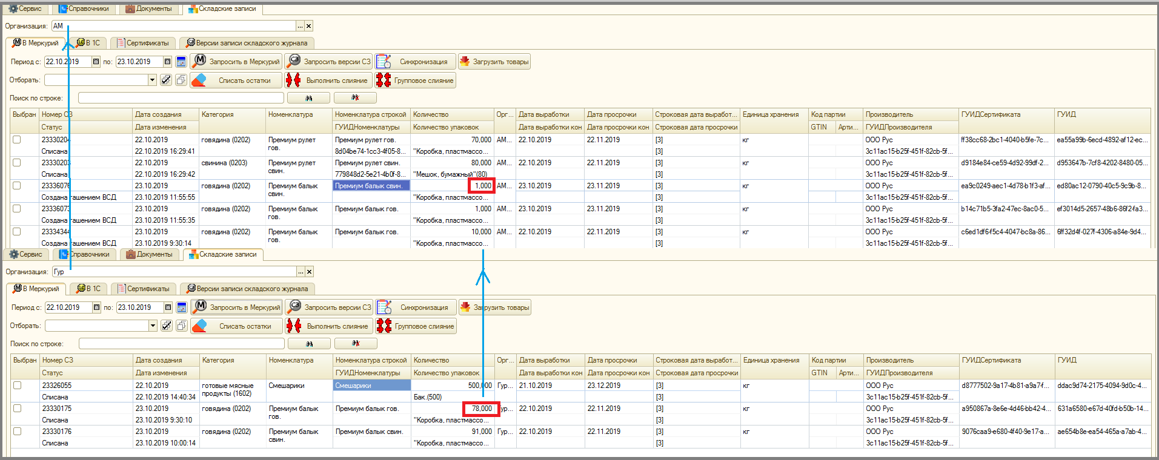Click Загрузить товары in the Гур organization window

(x=495, y=307)
